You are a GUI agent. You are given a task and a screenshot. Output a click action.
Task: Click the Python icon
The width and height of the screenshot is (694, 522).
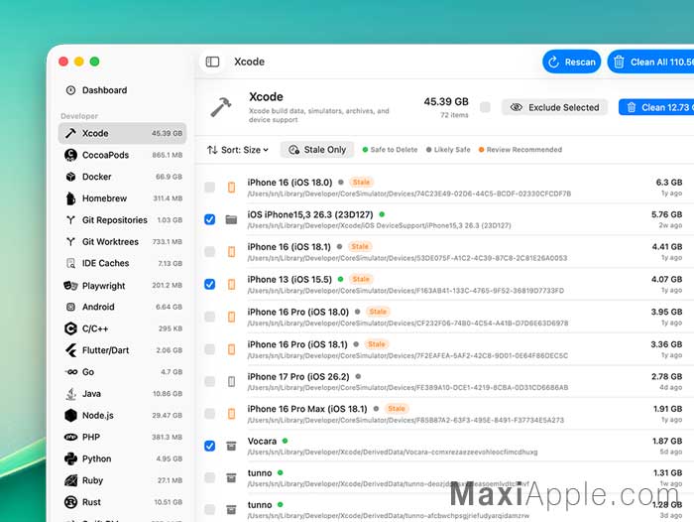point(70,458)
